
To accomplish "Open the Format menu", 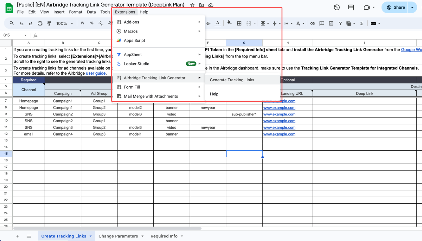I will point(76,12).
